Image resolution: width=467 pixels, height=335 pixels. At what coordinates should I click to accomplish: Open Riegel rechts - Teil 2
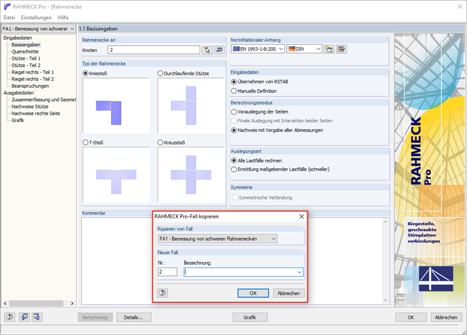click(33, 79)
